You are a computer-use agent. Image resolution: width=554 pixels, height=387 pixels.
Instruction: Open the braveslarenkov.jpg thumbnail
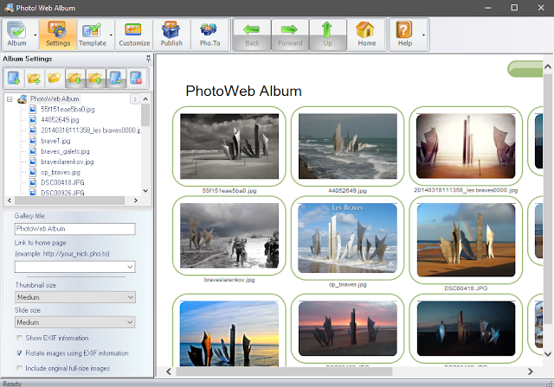point(229,236)
